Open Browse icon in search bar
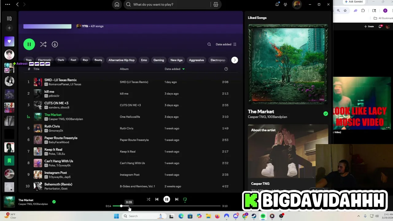 point(216,4)
